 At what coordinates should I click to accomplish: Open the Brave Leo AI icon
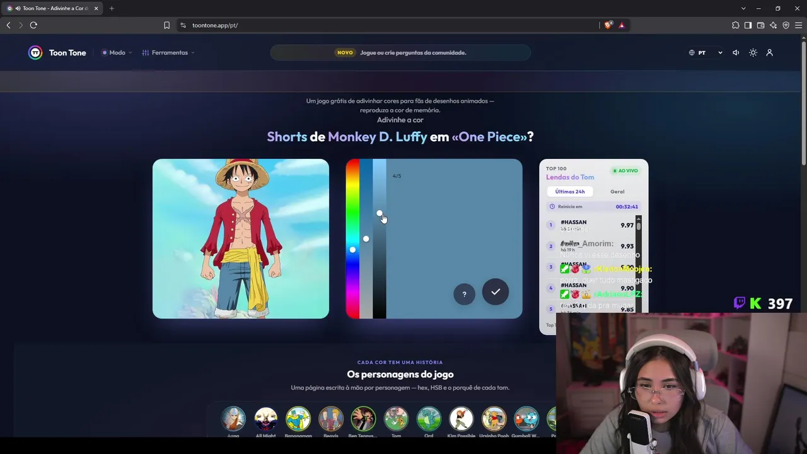tap(773, 25)
